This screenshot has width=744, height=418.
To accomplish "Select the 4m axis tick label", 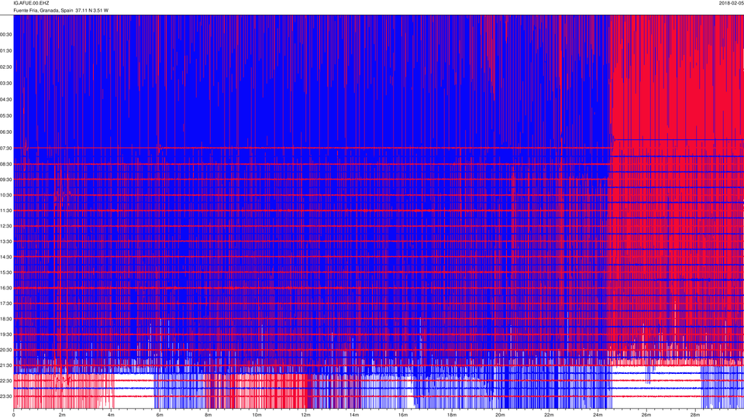I will [x=111, y=415].
